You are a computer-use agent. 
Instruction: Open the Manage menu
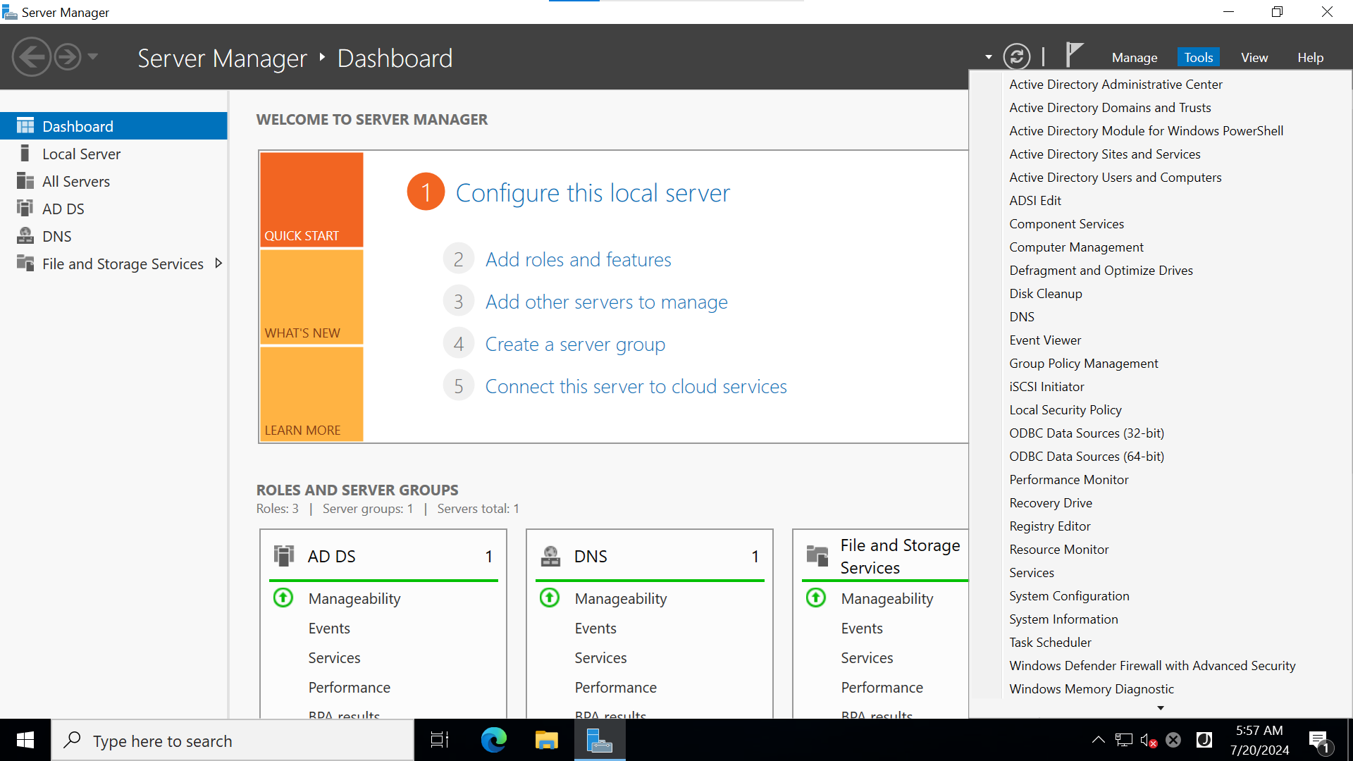(x=1134, y=58)
